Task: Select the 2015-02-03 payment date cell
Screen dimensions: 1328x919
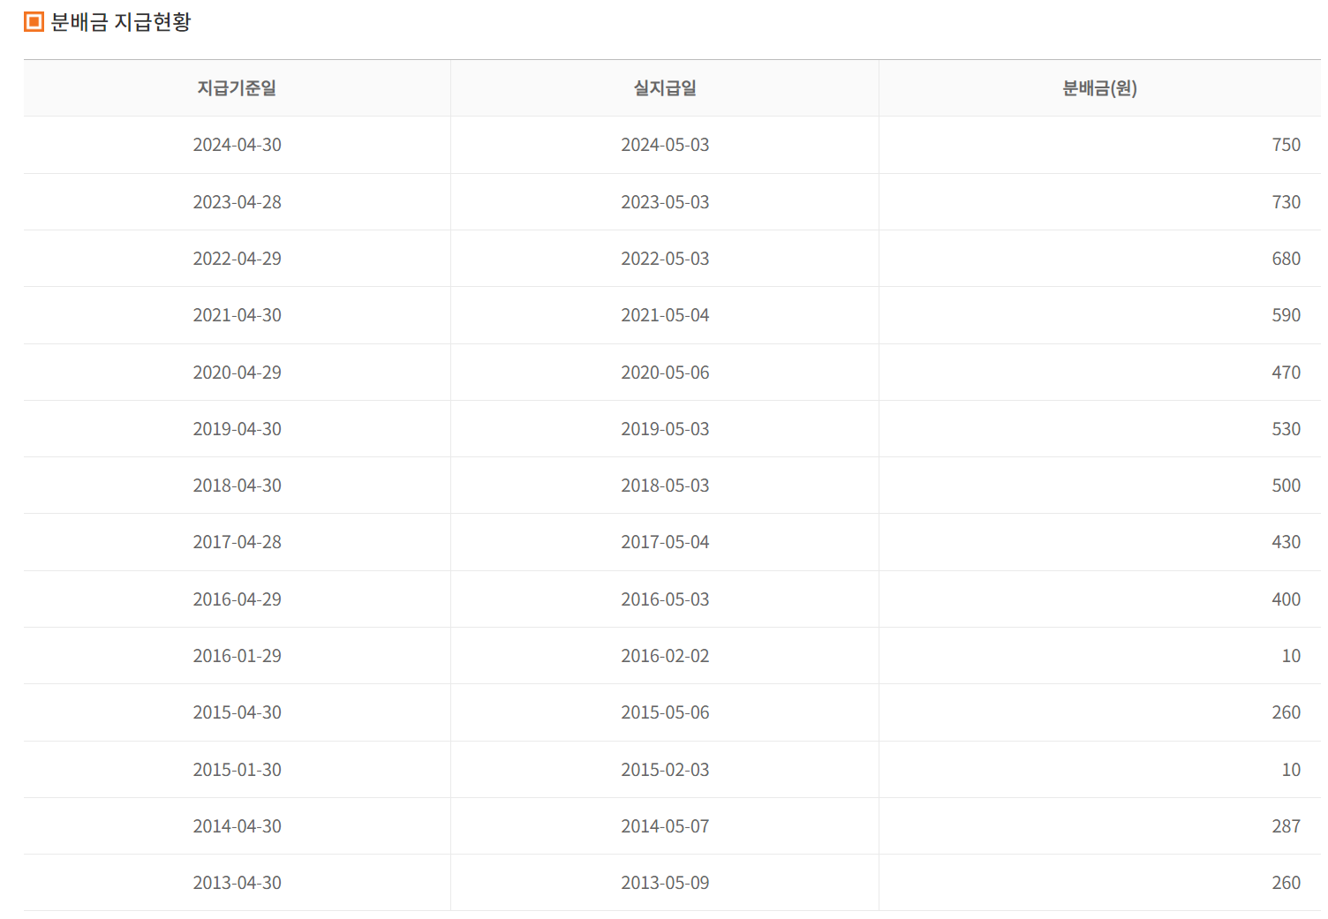Action: click(665, 770)
